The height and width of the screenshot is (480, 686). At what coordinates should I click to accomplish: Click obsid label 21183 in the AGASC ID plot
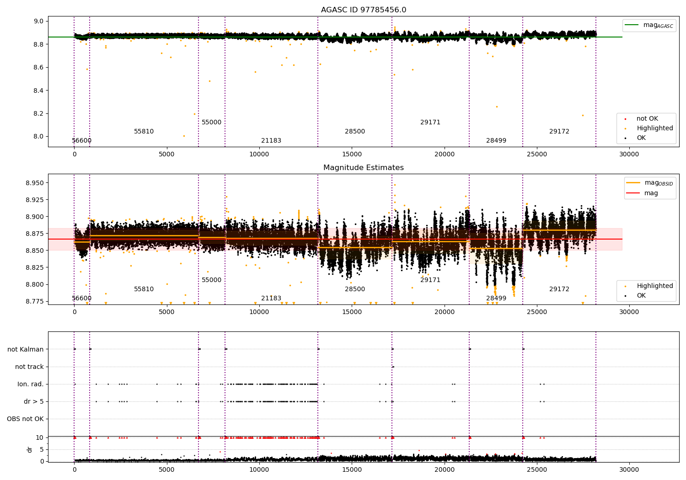[271, 141]
